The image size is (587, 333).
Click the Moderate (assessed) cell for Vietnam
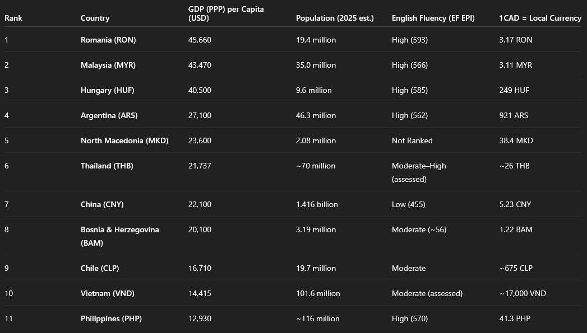pyautogui.click(x=427, y=293)
